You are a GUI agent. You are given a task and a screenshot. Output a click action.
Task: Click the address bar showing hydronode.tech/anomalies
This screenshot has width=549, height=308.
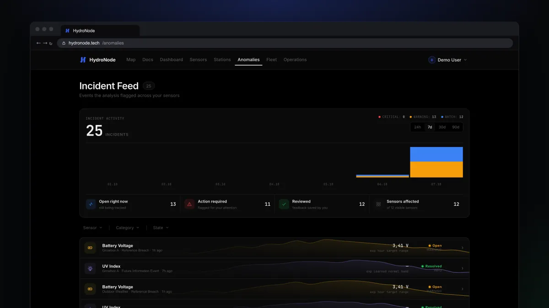coord(285,43)
